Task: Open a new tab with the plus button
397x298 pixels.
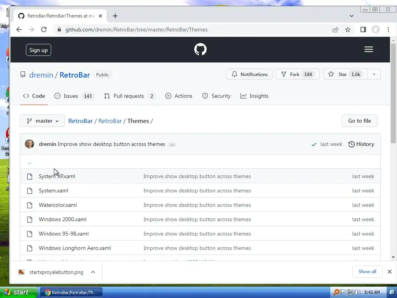Action: tap(115, 16)
